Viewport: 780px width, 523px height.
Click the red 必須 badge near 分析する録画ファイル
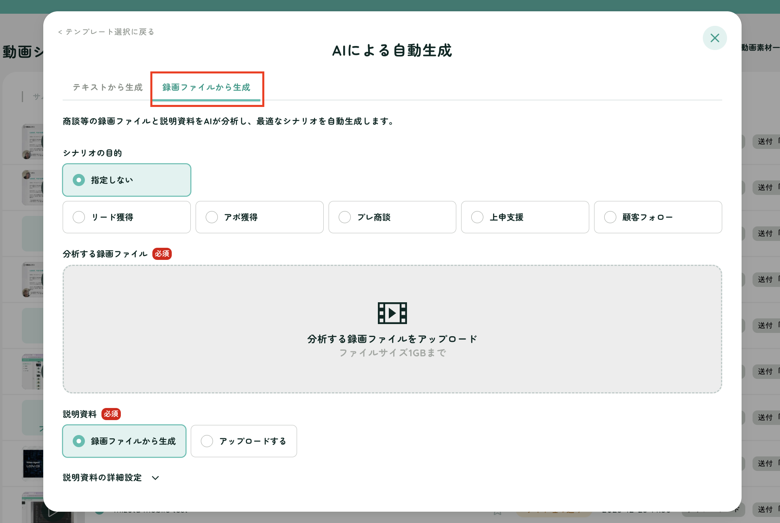click(x=162, y=254)
